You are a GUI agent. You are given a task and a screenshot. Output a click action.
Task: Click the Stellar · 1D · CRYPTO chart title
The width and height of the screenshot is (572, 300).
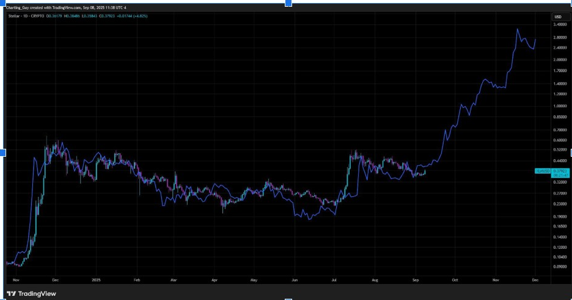click(26, 16)
